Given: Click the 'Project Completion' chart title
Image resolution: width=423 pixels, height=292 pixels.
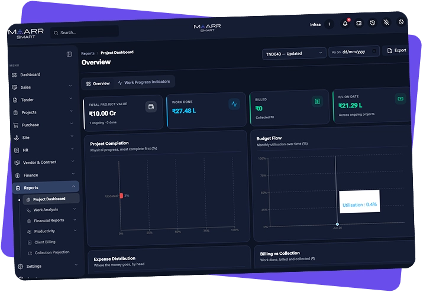Looking at the screenshot, I should click(x=109, y=144).
